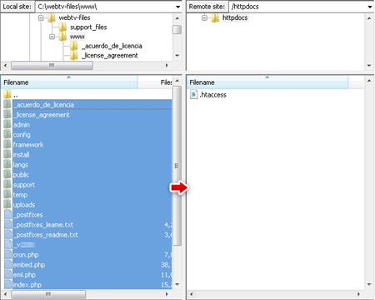Open the Remote site path dropdown
This screenshot has width=375, height=300.
[x=370, y=7]
